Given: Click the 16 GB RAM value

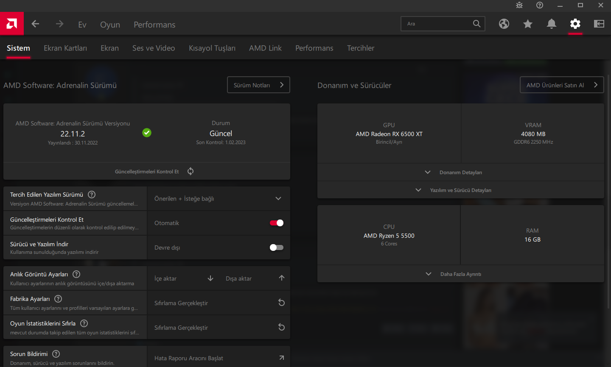Looking at the screenshot, I should coord(533,239).
